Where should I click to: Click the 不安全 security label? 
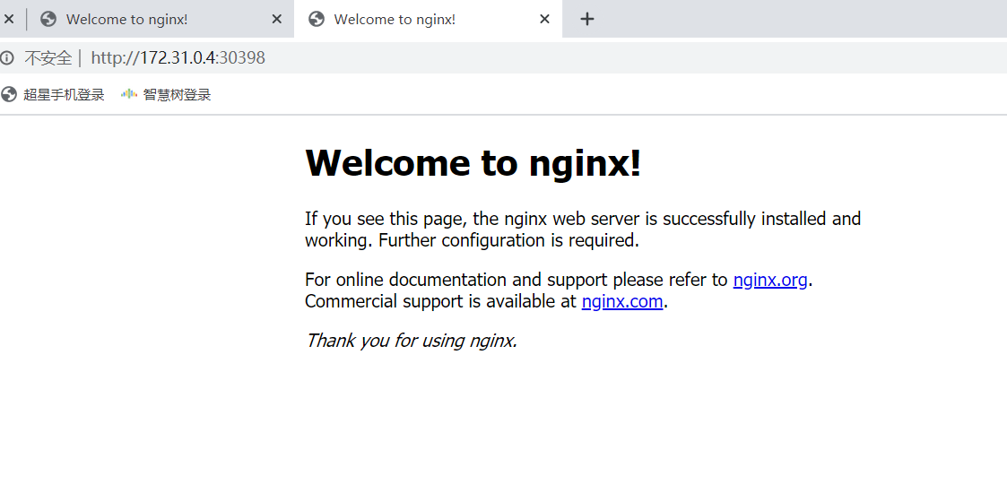click(48, 58)
